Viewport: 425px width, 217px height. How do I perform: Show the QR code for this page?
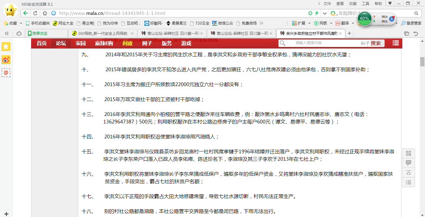click(409, 153)
